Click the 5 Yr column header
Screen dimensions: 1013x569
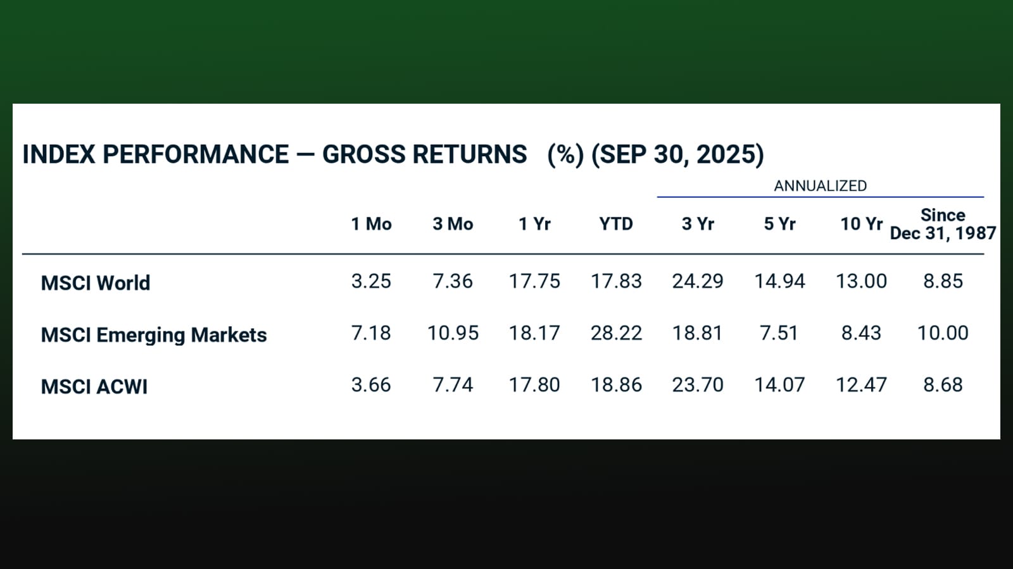pos(779,224)
